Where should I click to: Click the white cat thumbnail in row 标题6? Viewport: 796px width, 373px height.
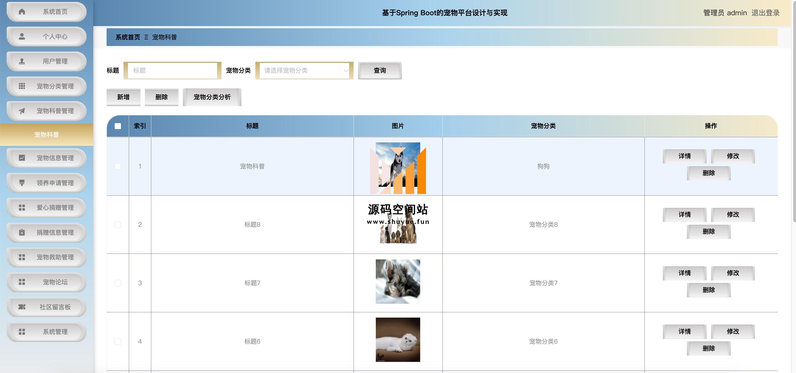click(x=398, y=340)
